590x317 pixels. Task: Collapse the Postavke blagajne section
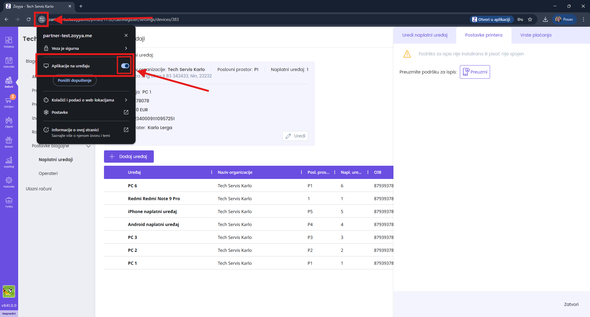pyautogui.click(x=88, y=146)
